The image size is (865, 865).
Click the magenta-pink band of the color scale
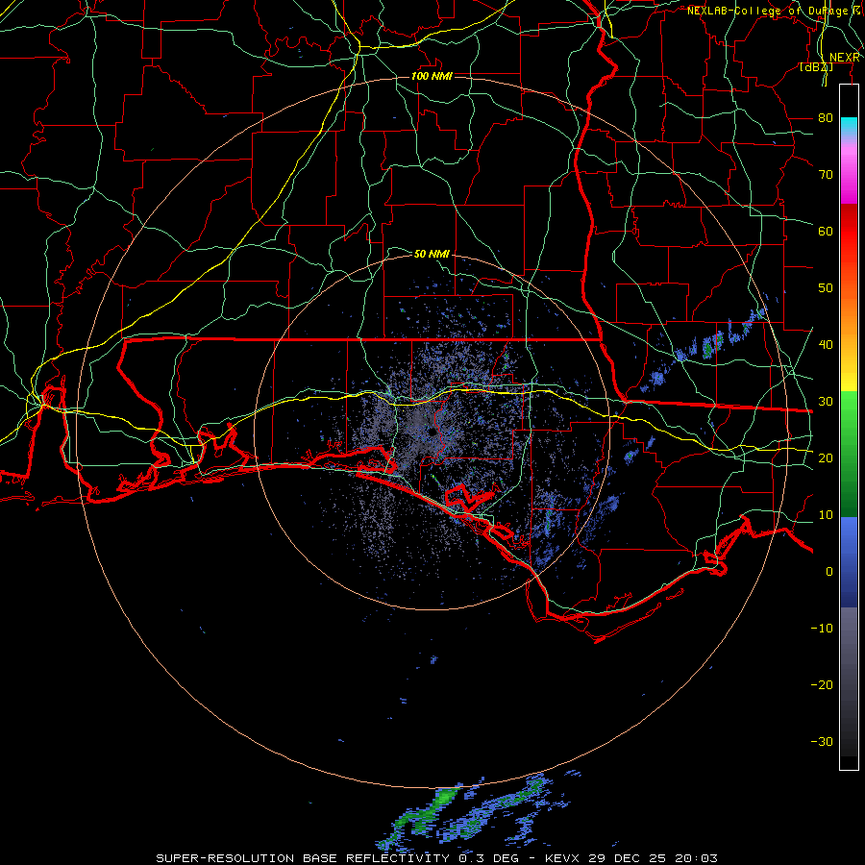pos(849,171)
